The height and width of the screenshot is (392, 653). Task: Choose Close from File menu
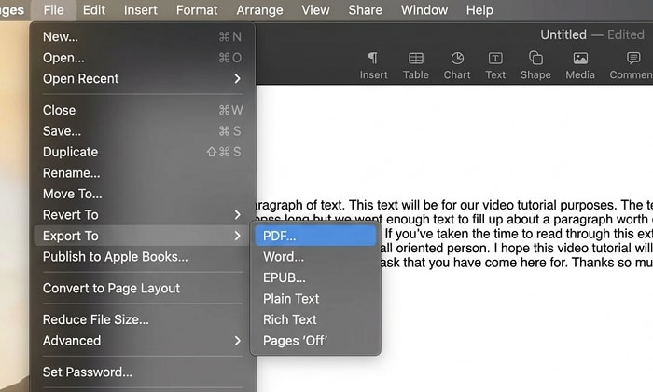click(x=142, y=110)
